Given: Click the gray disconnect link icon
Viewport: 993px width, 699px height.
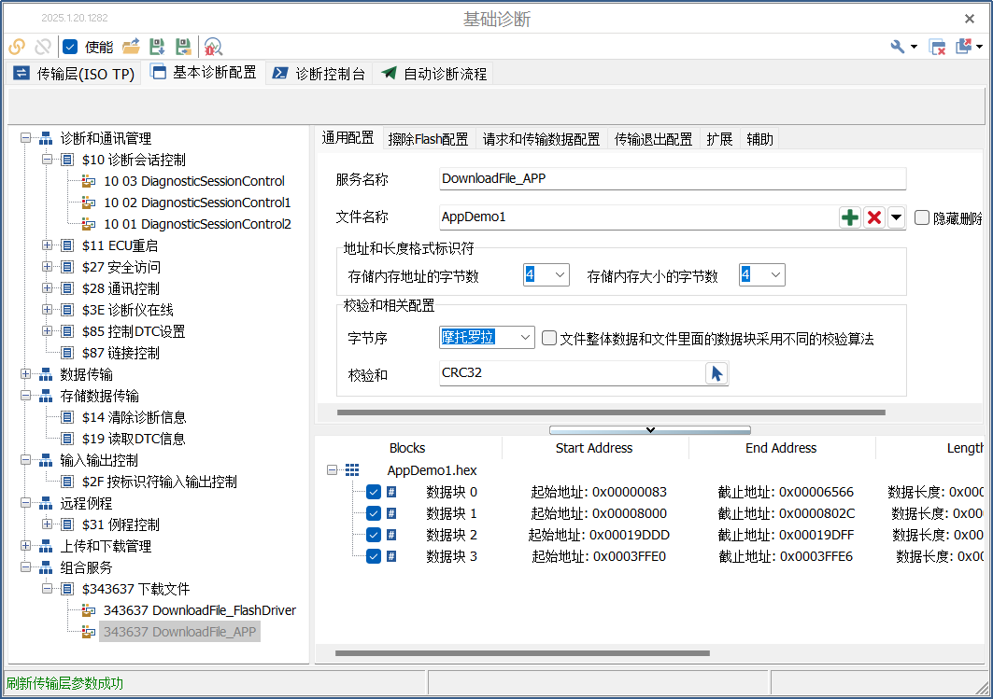Looking at the screenshot, I should click(x=43, y=47).
